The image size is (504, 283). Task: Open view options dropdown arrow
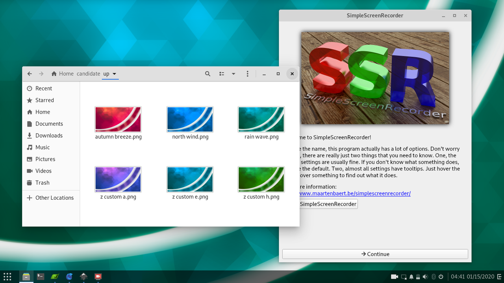coord(233,74)
